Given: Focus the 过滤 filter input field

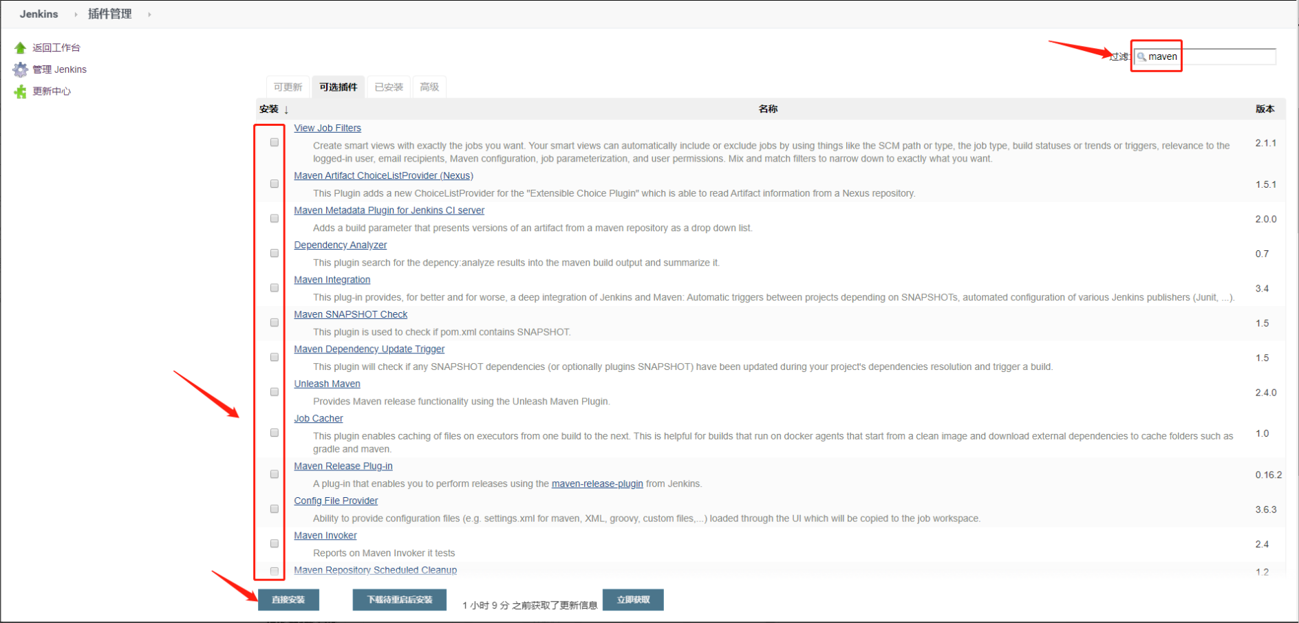Looking at the screenshot, I should [x=1205, y=56].
